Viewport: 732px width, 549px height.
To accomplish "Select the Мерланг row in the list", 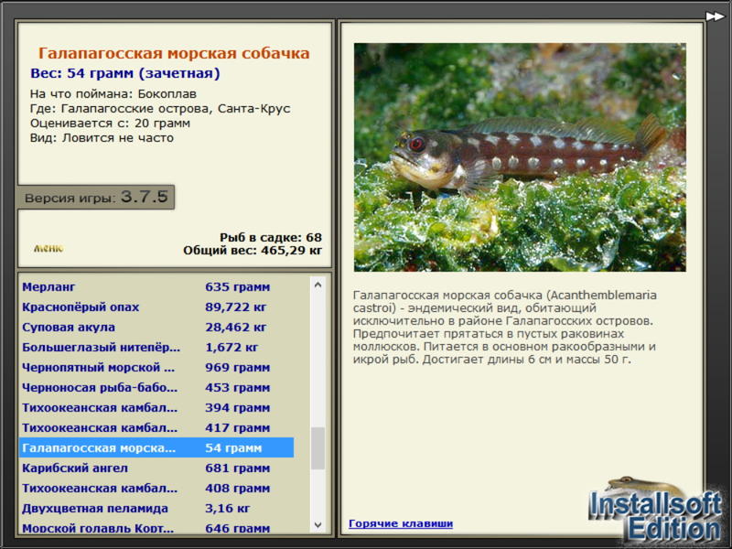I will [156, 286].
